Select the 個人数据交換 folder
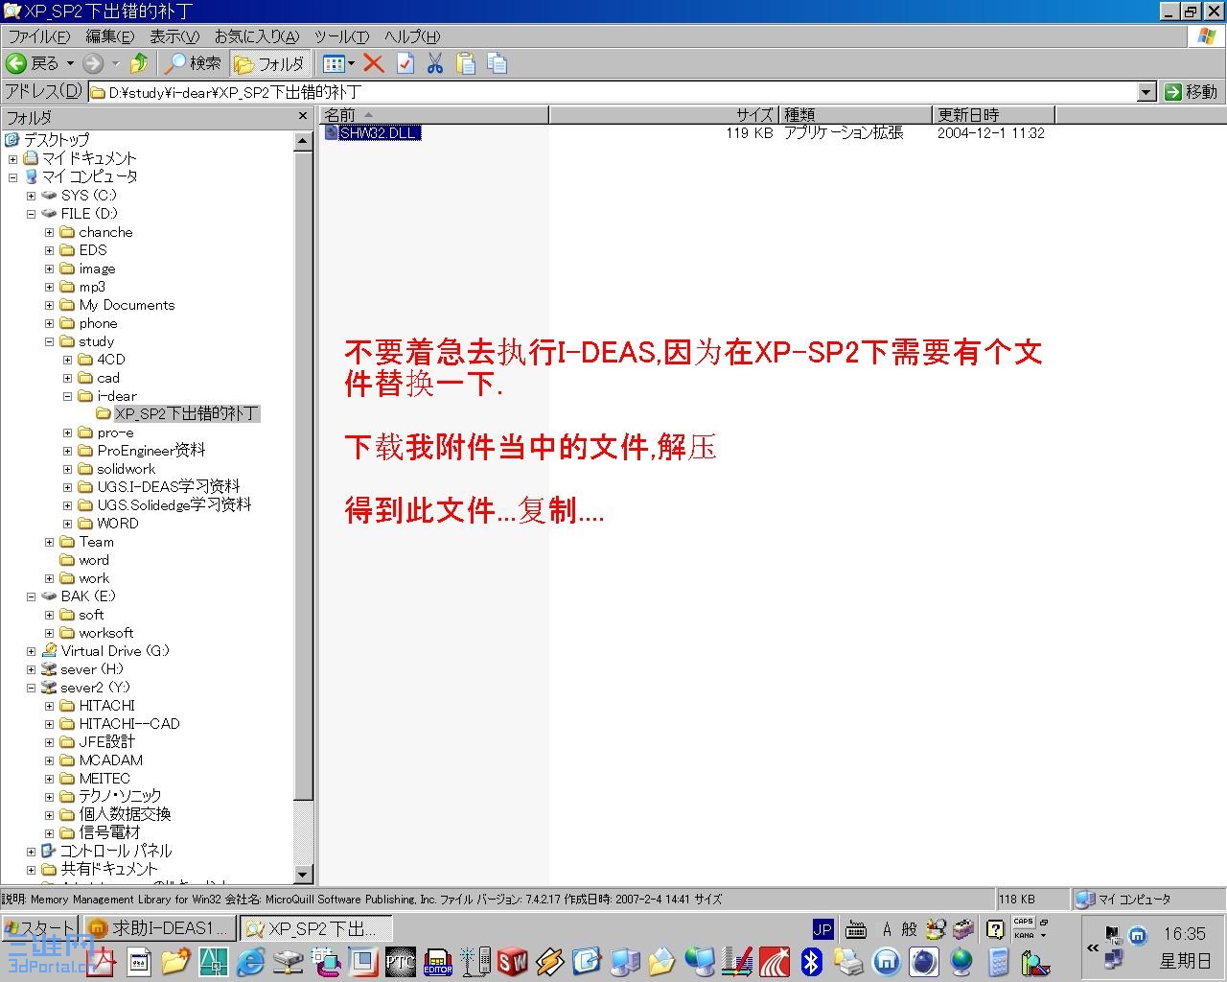Image resolution: width=1227 pixels, height=982 pixels. tap(125, 815)
